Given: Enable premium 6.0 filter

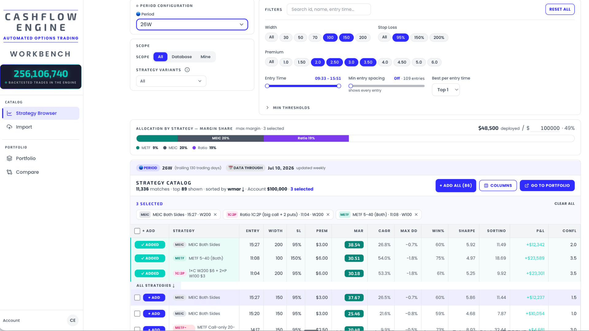Looking at the screenshot, I should [x=434, y=62].
